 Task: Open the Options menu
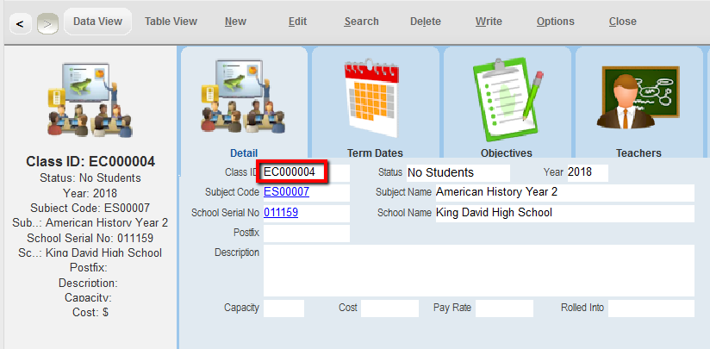[x=555, y=22]
